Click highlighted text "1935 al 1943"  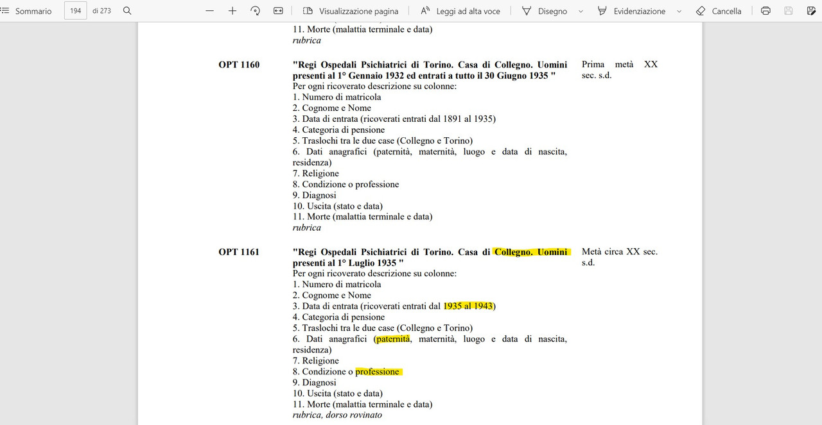468,306
